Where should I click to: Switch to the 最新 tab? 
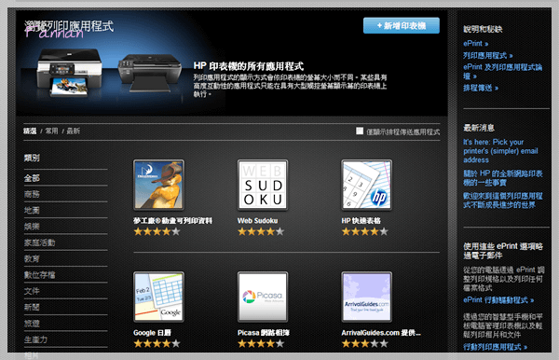73,131
